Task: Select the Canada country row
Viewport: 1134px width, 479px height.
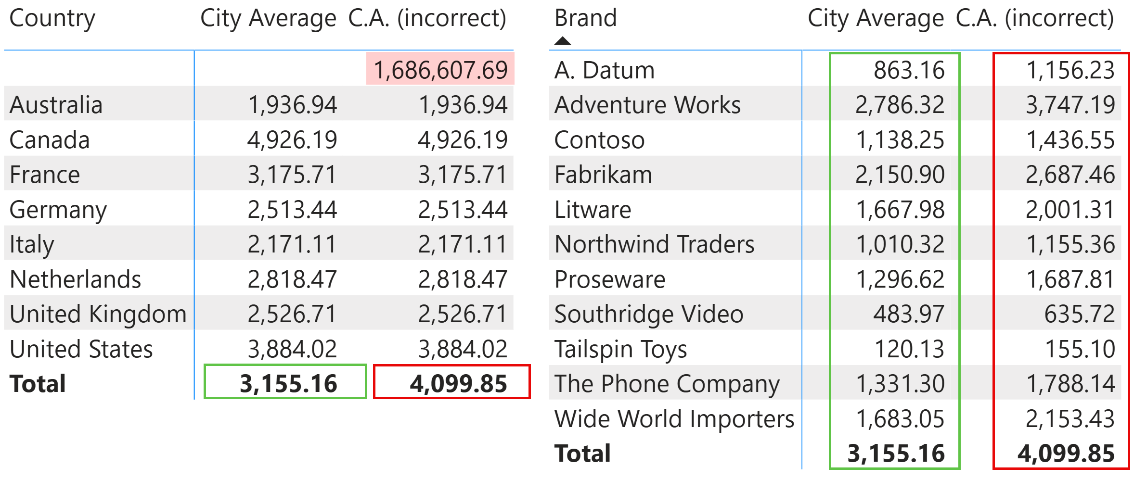Action: click(x=50, y=140)
